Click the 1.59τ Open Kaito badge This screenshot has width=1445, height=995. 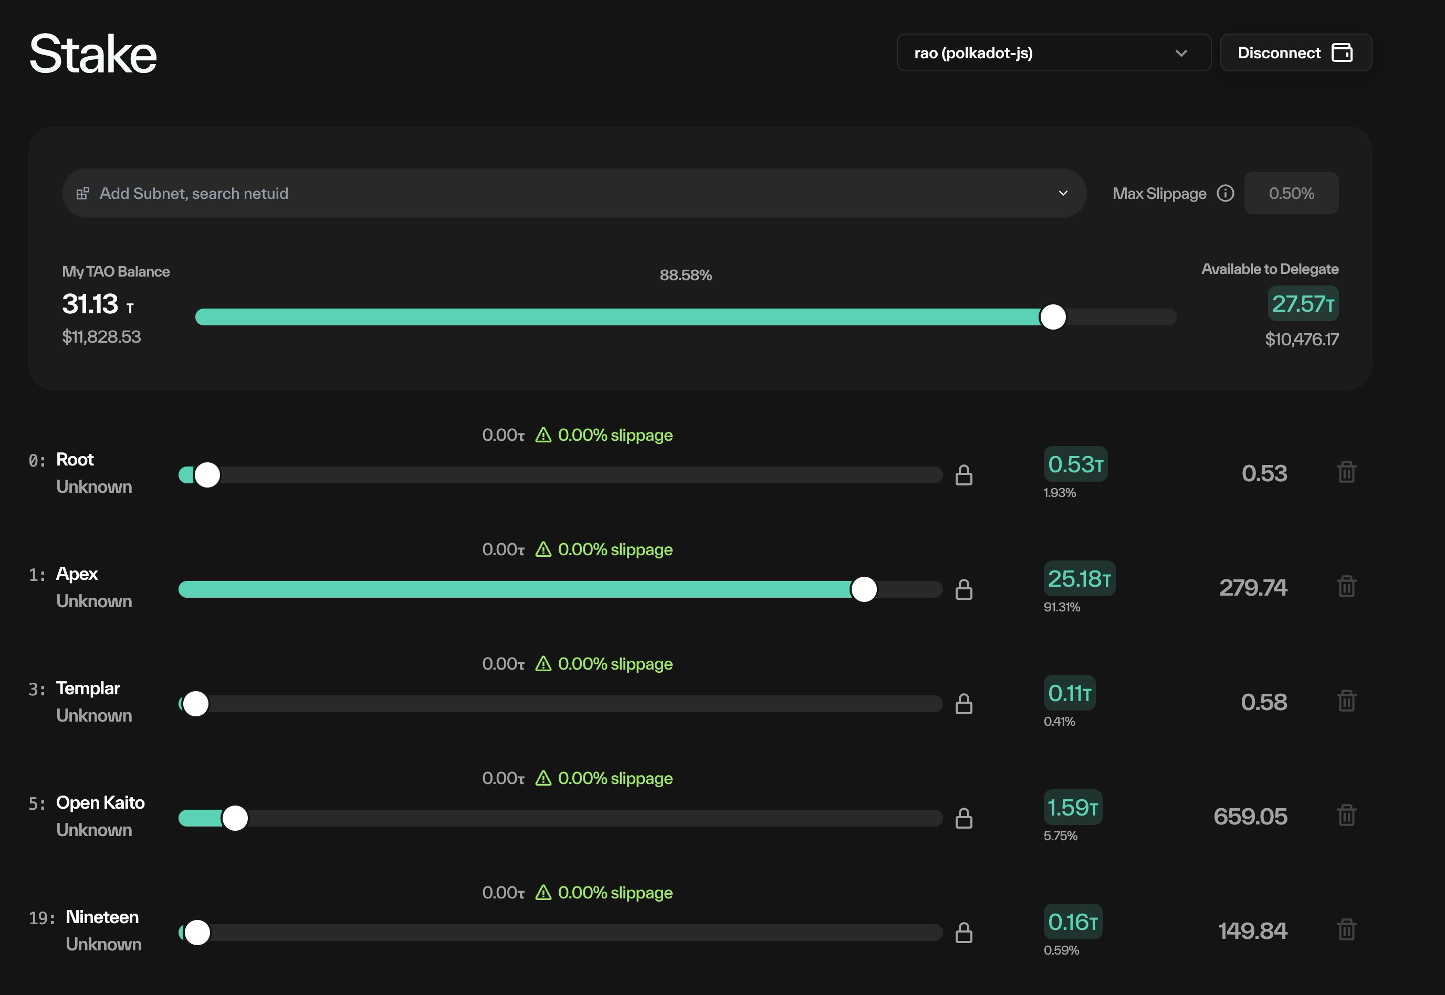click(x=1072, y=807)
